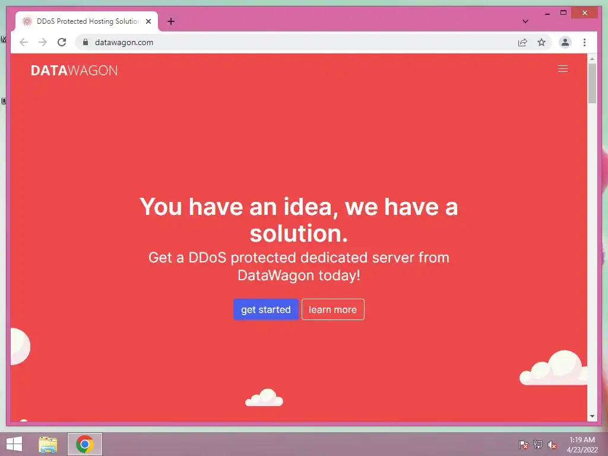608x456 pixels.
Task: Click the learn more button
Action: [332, 309]
